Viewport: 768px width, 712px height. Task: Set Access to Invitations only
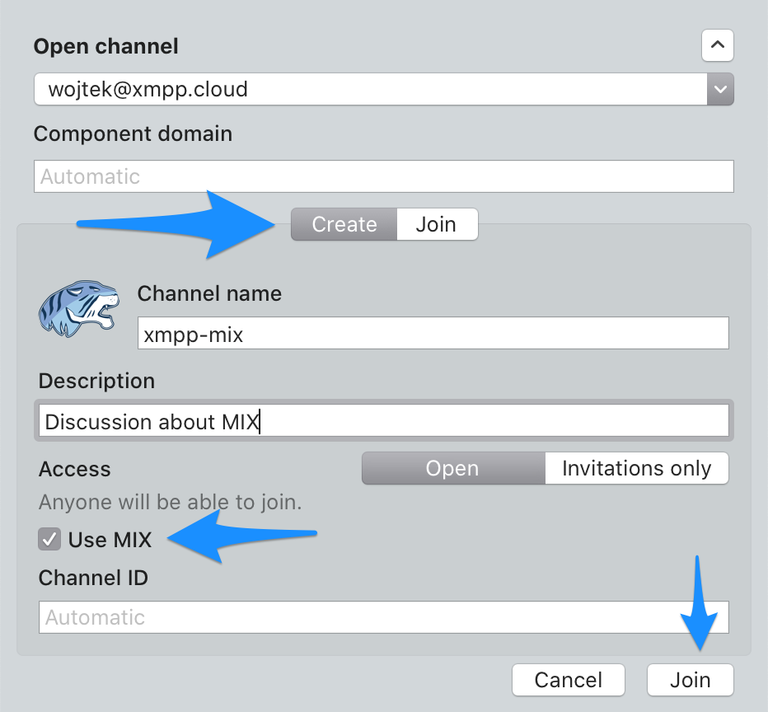pyautogui.click(x=636, y=469)
